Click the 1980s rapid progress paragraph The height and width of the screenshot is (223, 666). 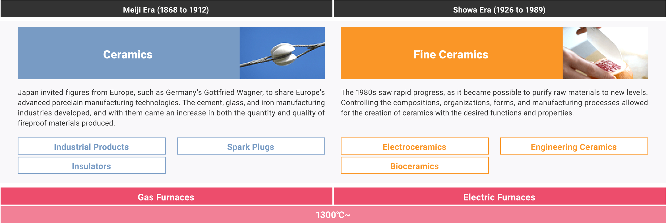494,103
